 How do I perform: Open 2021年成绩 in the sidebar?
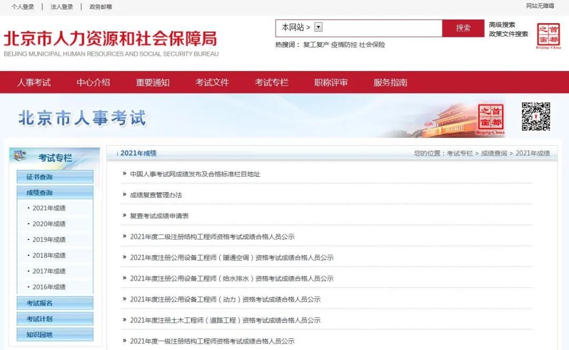click(49, 208)
